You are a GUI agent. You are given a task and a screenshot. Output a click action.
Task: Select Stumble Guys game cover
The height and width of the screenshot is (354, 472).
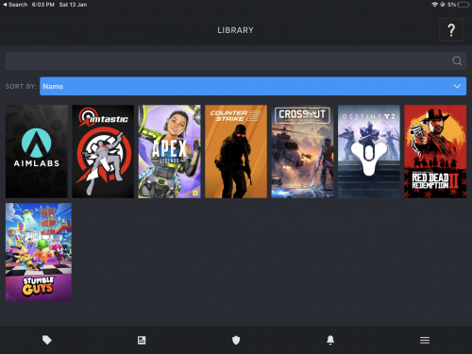pyautogui.click(x=39, y=252)
